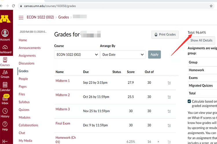Toggle Calculate based on graded assignments checkbox

(x=189, y=101)
